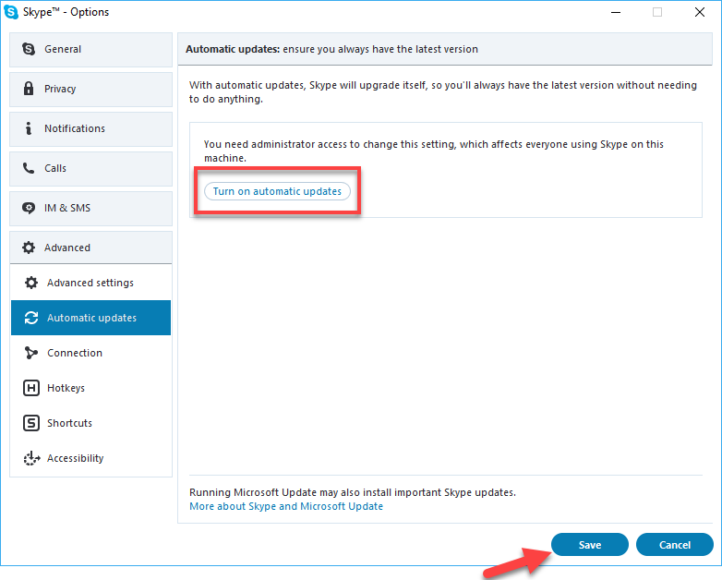Cancel the options dialog
The height and width of the screenshot is (580, 722).
point(675,545)
